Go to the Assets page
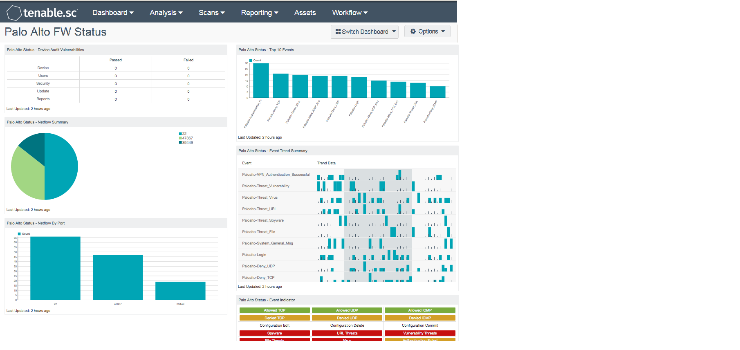 305,13
